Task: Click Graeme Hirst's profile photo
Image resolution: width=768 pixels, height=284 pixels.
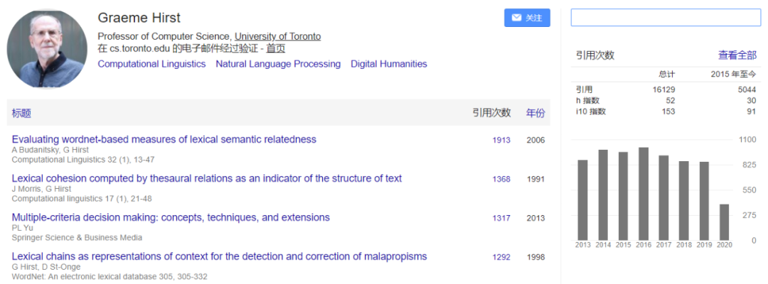Action: click(x=46, y=49)
